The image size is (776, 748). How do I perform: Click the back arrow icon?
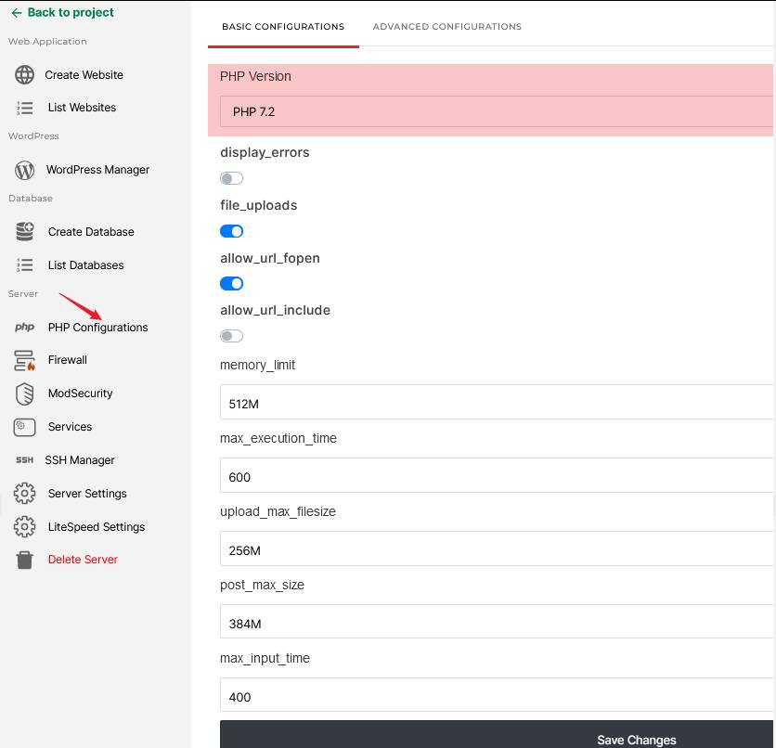coord(17,13)
